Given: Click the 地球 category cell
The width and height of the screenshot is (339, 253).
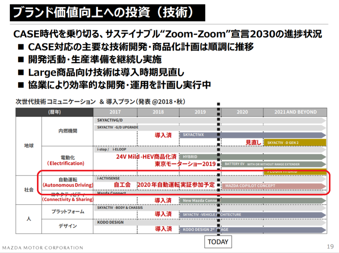Looking at the screenshot, I should tap(29, 146).
